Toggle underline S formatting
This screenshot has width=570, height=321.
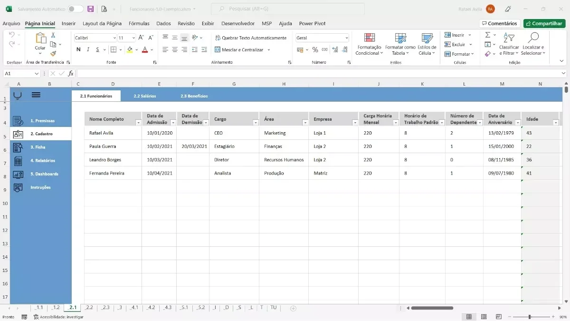pyautogui.click(x=98, y=49)
